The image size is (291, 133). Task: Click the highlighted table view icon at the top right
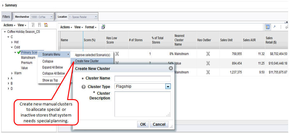click(268, 27)
